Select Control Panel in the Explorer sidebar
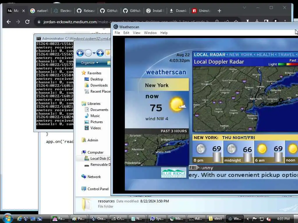Image resolution: width=298 pixels, height=223 pixels. click(98, 189)
